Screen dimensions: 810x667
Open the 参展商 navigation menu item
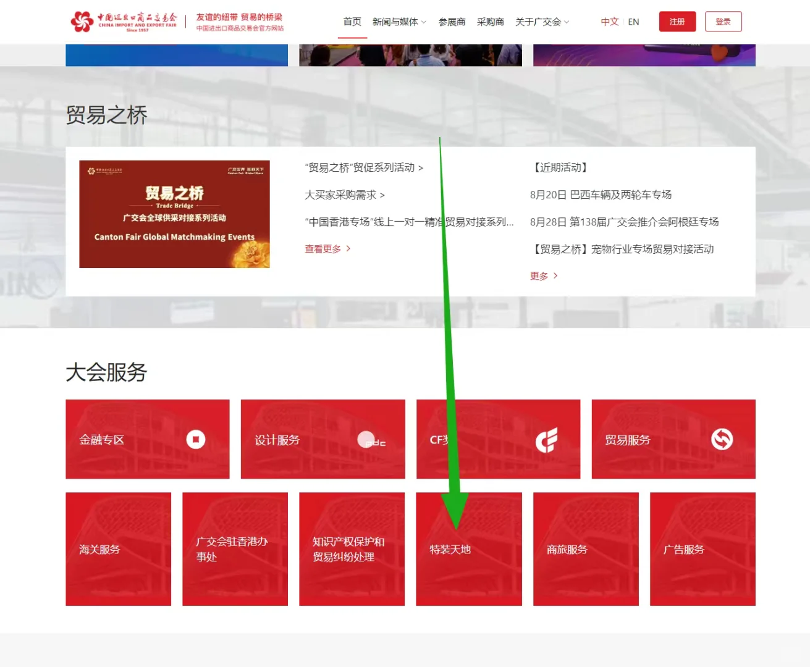tap(452, 22)
